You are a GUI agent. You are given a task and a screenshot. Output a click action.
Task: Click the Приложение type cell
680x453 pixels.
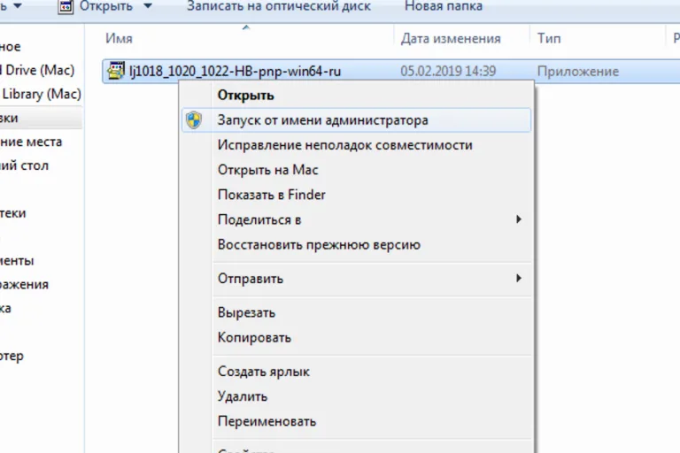pyautogui.click(x=577, y=71)
